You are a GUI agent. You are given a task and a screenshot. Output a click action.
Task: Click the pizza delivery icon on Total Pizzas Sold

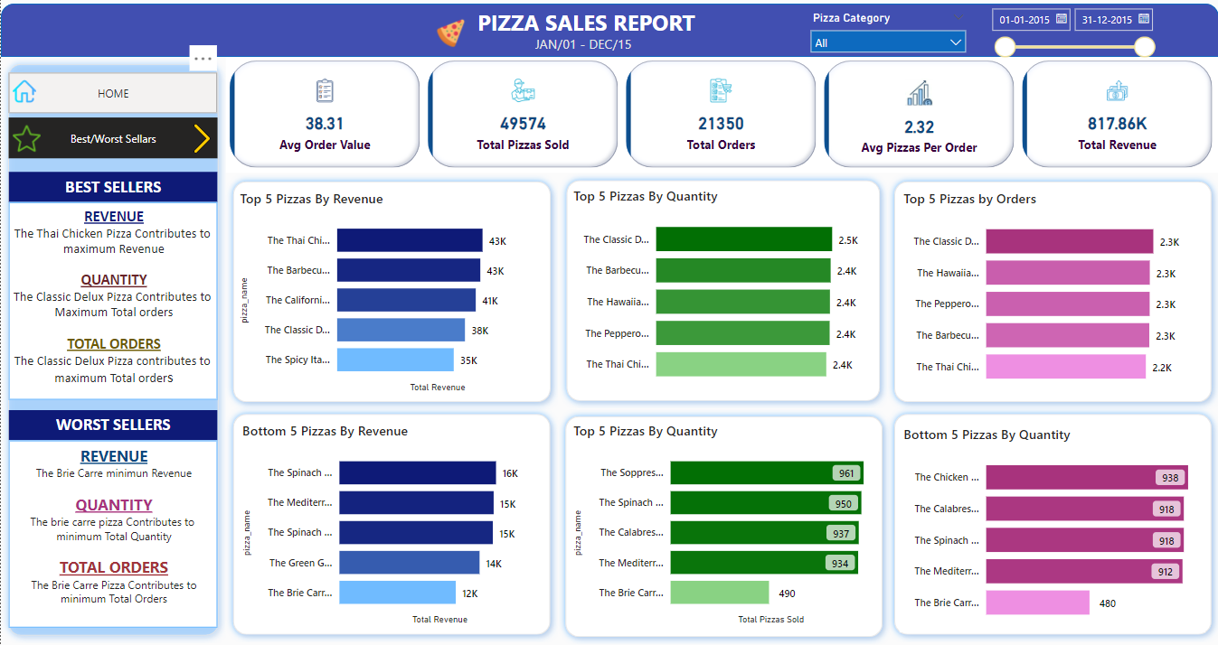(523, 90)
